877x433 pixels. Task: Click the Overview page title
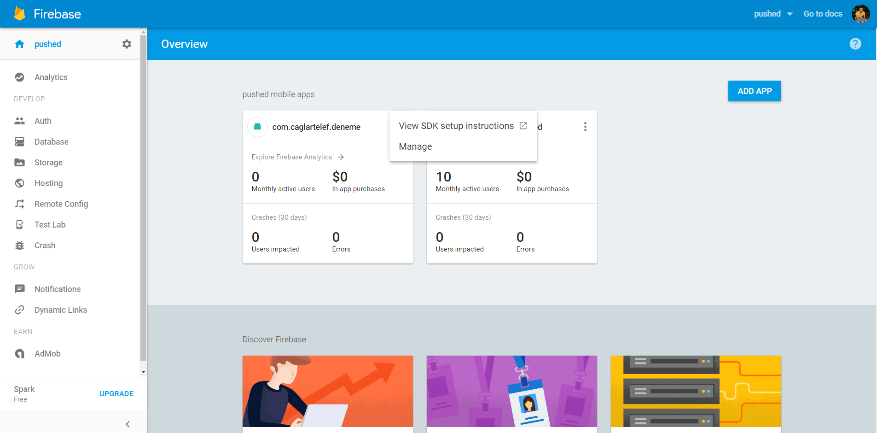click(x=184, y=44)
